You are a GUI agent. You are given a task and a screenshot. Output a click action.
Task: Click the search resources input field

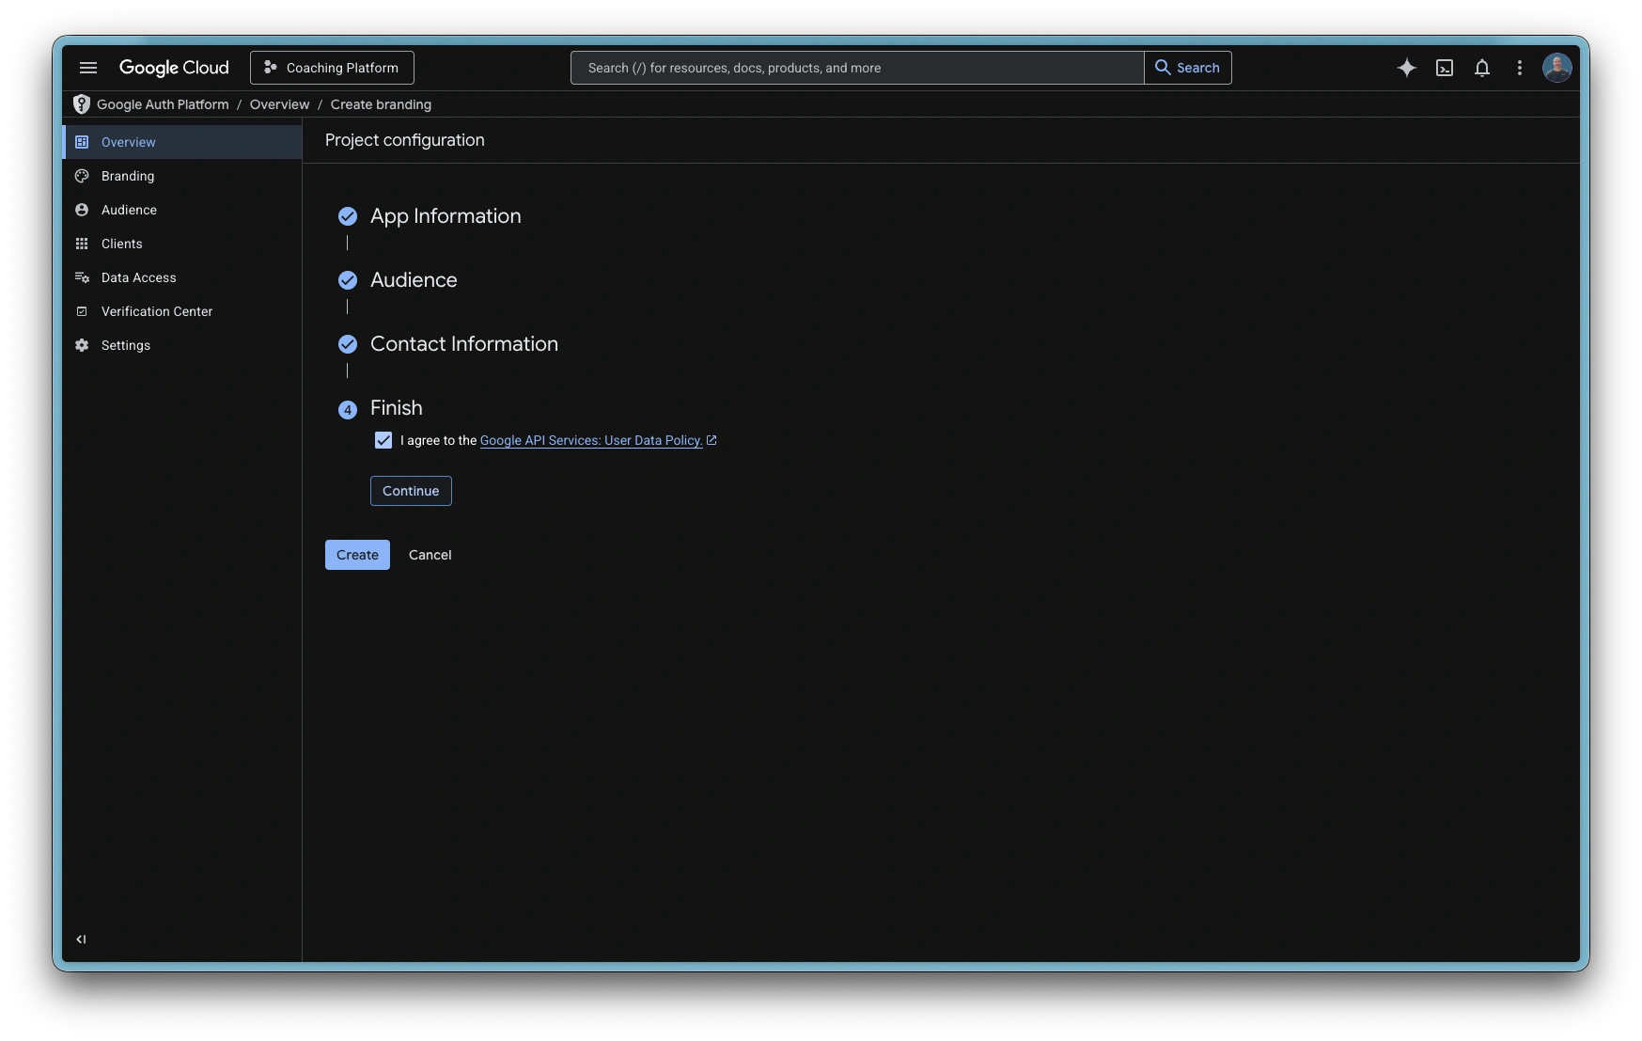855,68
